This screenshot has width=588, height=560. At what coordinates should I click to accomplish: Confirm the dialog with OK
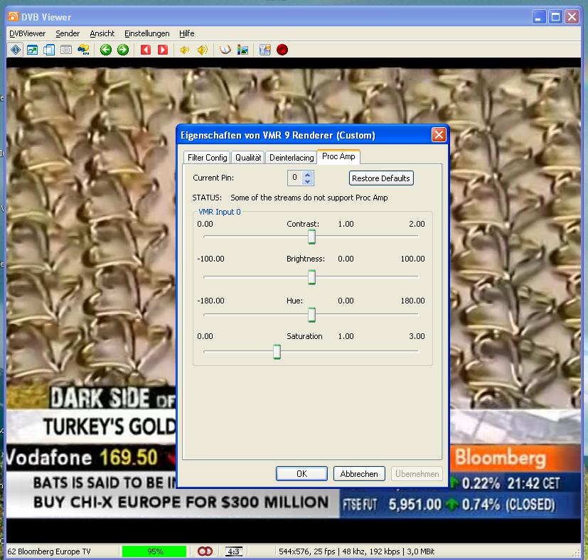tap(302, 474)
